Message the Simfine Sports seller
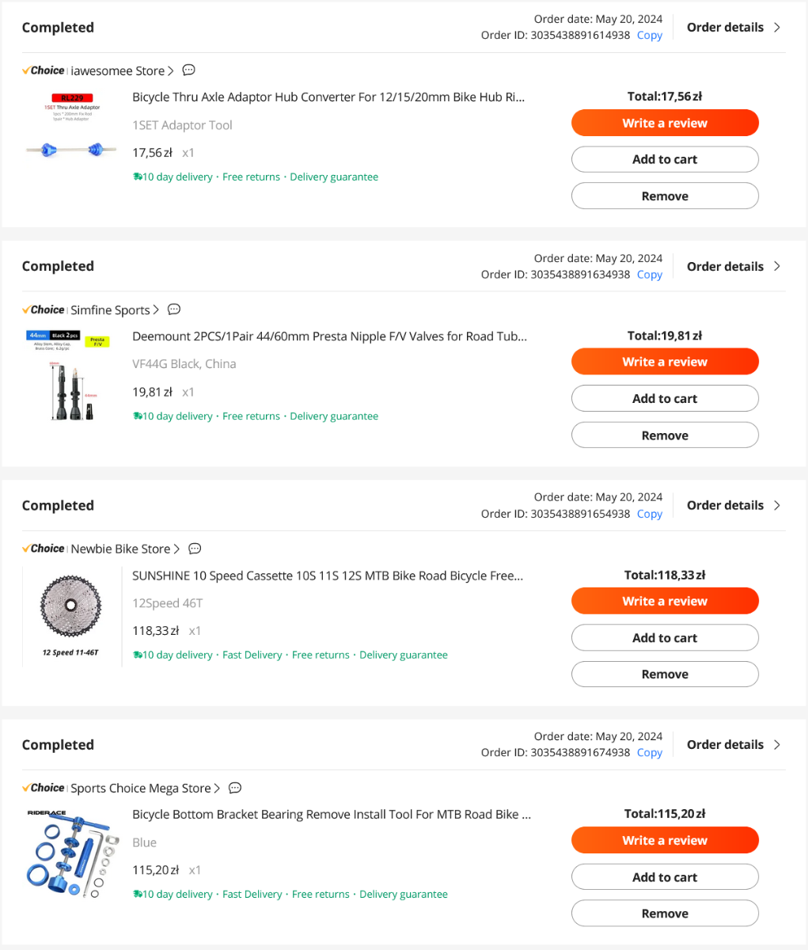 point(175,310)
